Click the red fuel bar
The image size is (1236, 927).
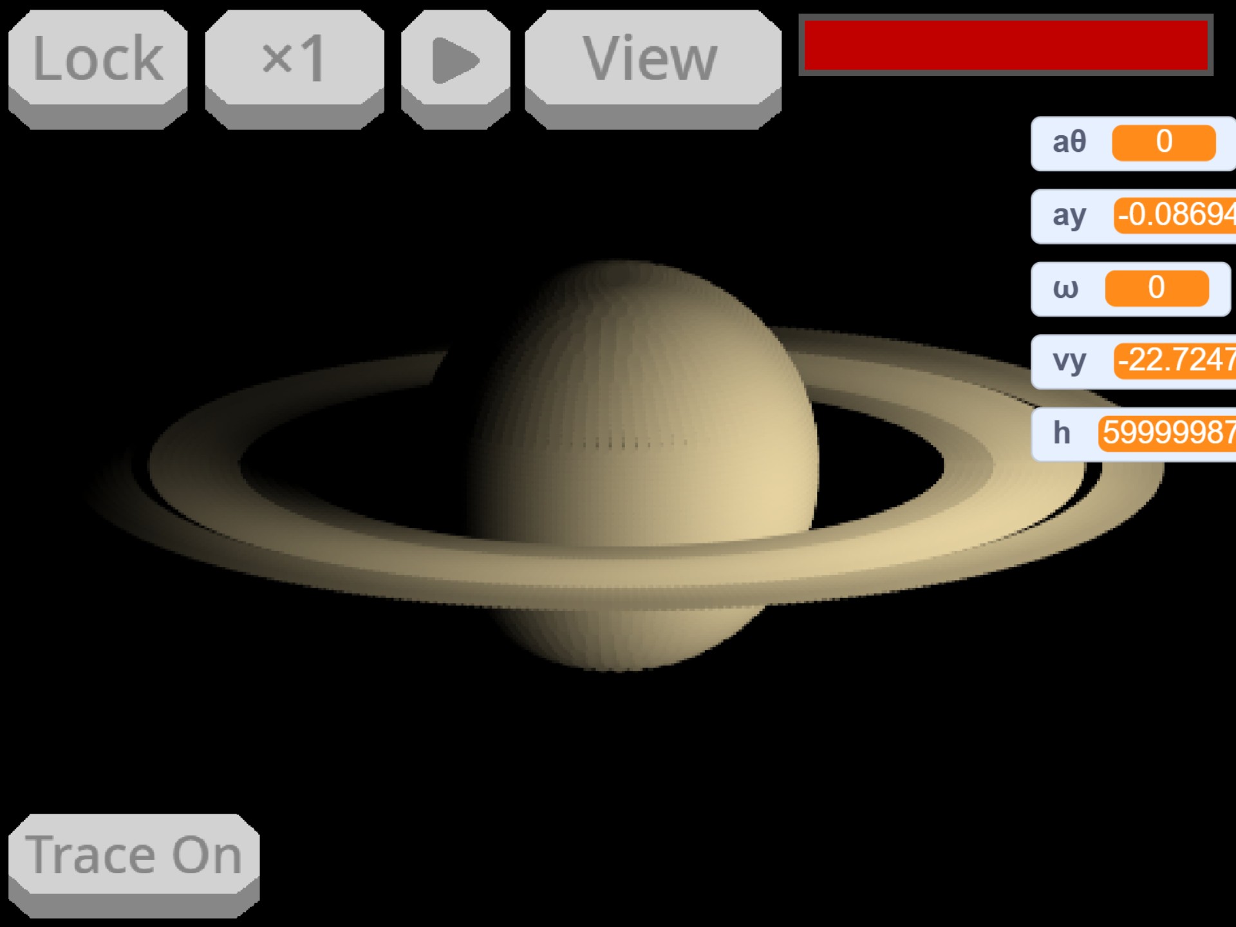click(1006, 45)
